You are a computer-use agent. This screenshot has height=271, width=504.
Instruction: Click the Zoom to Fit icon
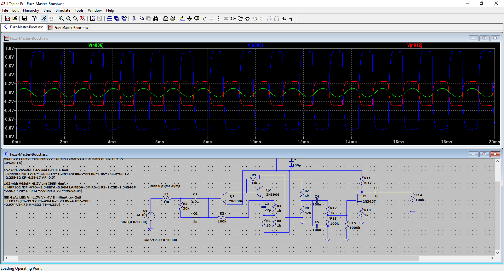click(83, 19)
